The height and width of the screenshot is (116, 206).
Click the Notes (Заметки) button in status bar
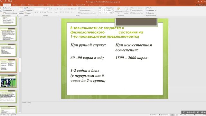tap(153, 115)
